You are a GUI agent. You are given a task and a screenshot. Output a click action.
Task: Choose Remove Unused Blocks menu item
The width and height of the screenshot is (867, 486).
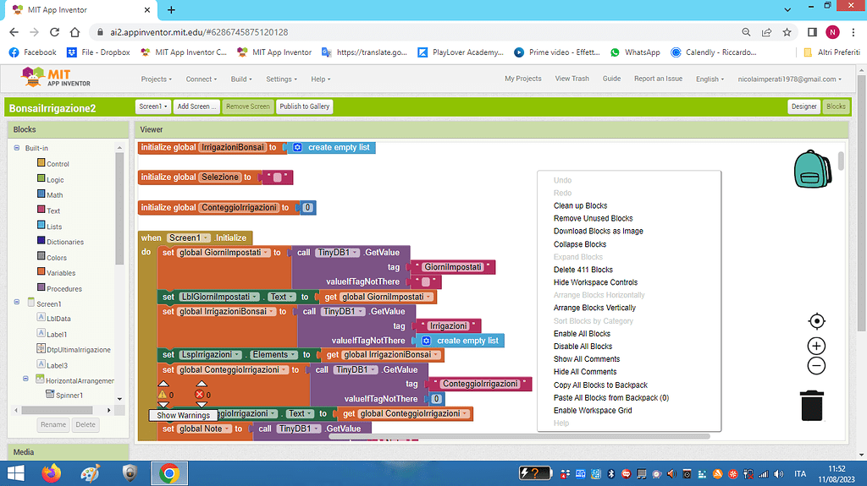coord(593,218)
